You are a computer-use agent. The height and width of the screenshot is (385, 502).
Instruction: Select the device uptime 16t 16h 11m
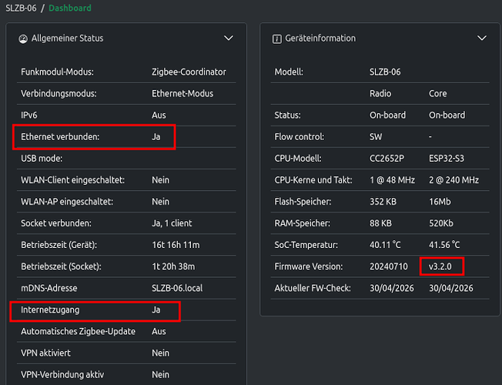click(x=176, y=245)
